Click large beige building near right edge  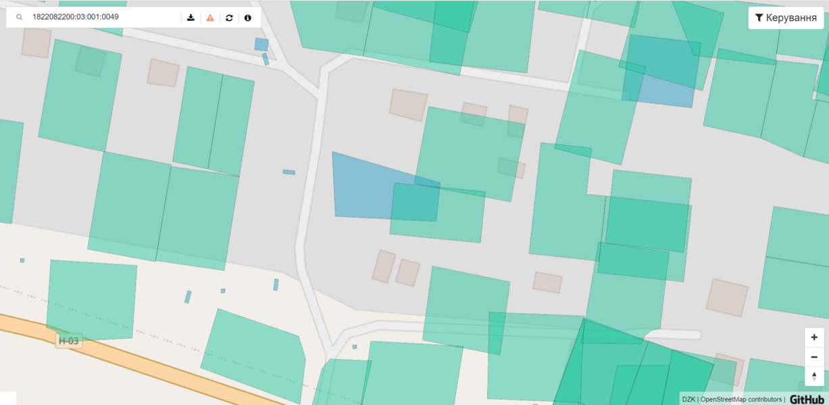tap(727, 298)
